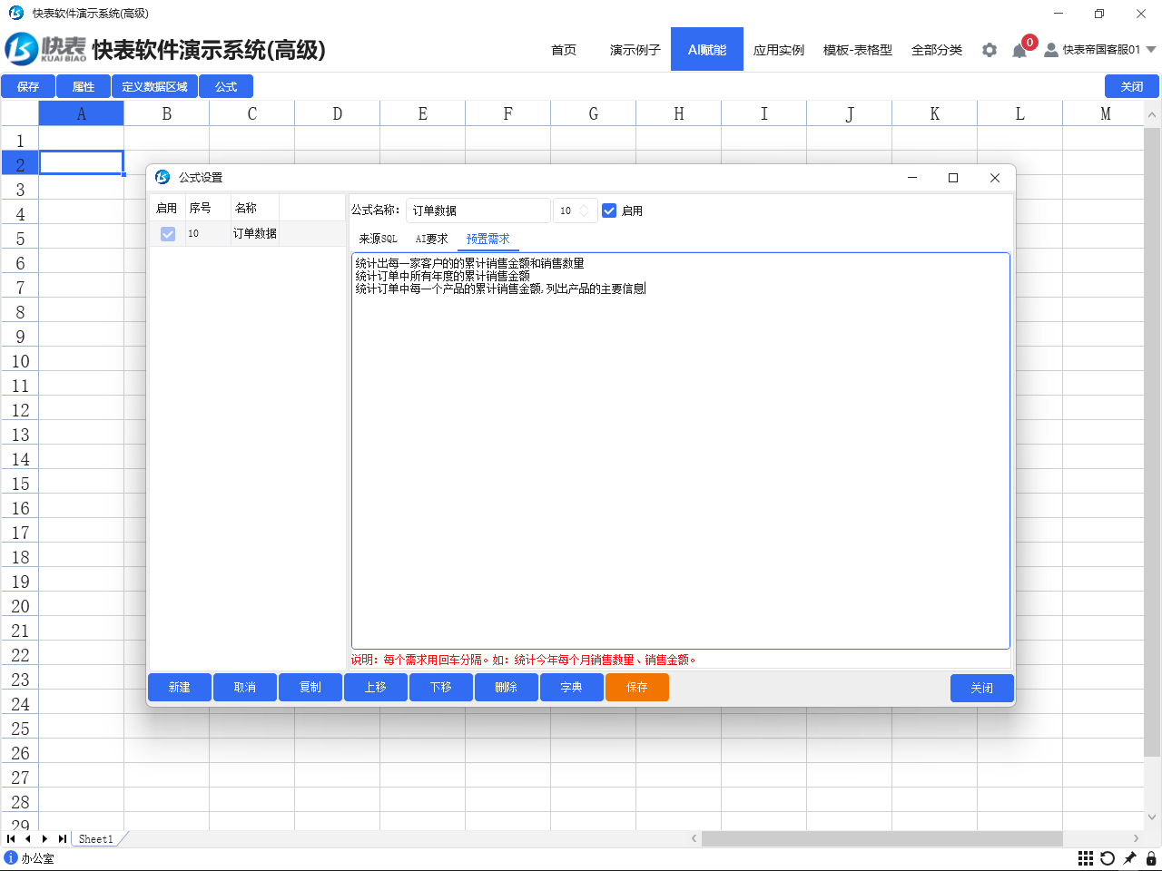Select the Sheet1 tab
1162x871 pixels.
pyautogui.click(x=96, y=839)
